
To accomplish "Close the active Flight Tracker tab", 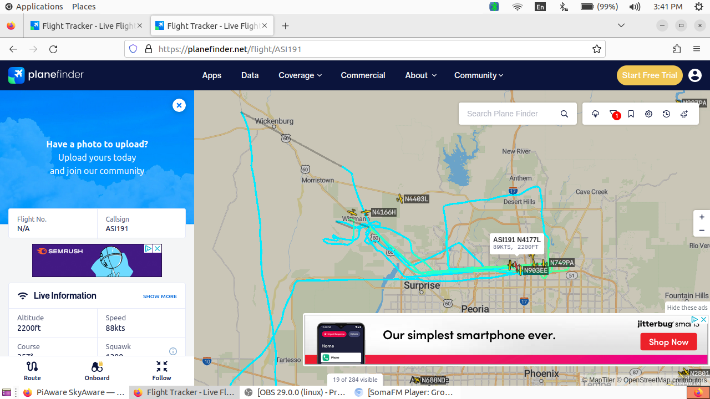I will coord(265,25).
